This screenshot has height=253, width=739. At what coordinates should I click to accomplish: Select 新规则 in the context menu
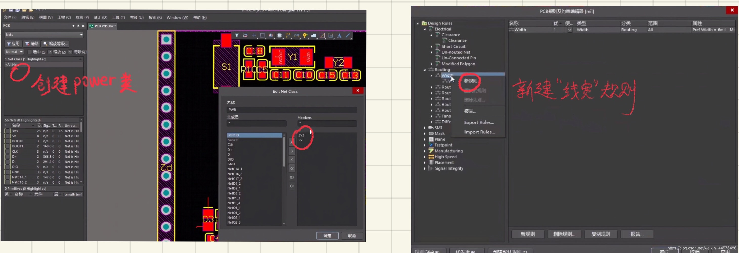coord(471,81)
